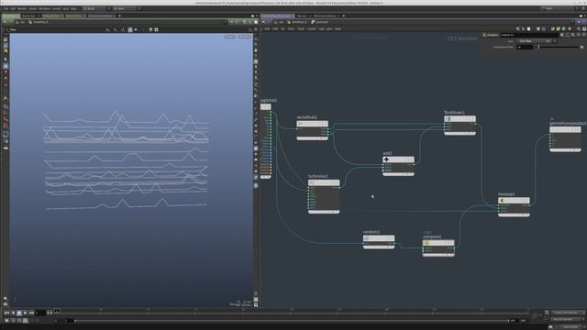
Task: Select the geometryvopoutput node
Action: click(565, 129)
